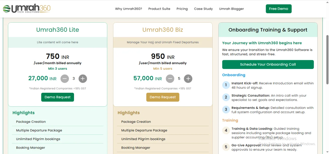Image resolution: width=329 pixels, height=154 pixels.
Task: Click the Biz GST note text
Action: pos(163,88)
